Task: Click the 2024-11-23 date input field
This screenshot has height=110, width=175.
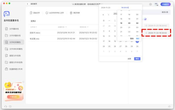Action: (106, 8)
